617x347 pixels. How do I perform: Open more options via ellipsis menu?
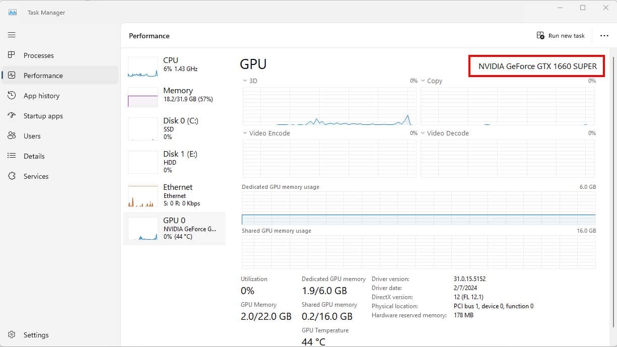click(x=604, y=35)
